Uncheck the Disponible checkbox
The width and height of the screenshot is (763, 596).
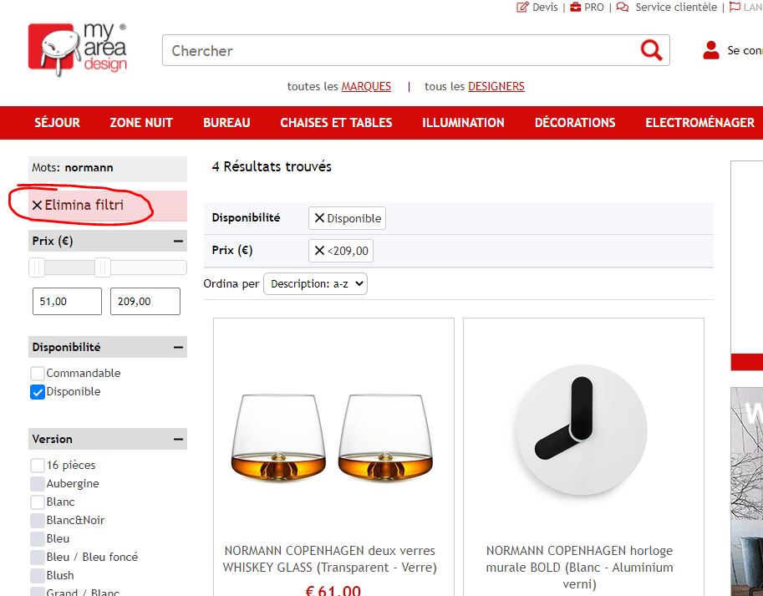coord(38,392)
